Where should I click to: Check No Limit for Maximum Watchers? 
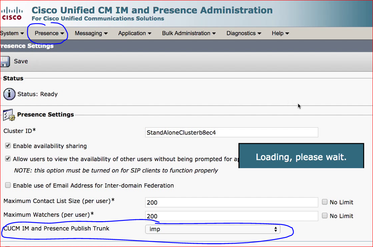click(325, 215)
